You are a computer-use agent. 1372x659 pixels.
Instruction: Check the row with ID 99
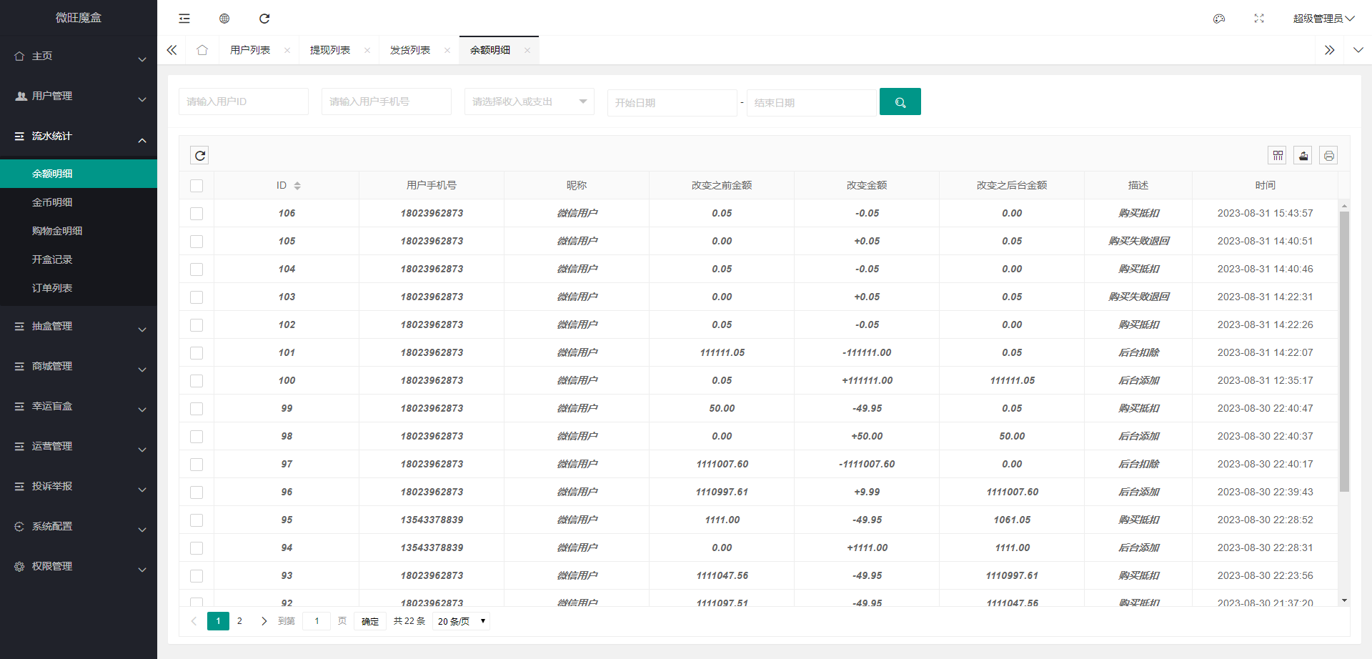pyautogui.click(x=197, y=409)
